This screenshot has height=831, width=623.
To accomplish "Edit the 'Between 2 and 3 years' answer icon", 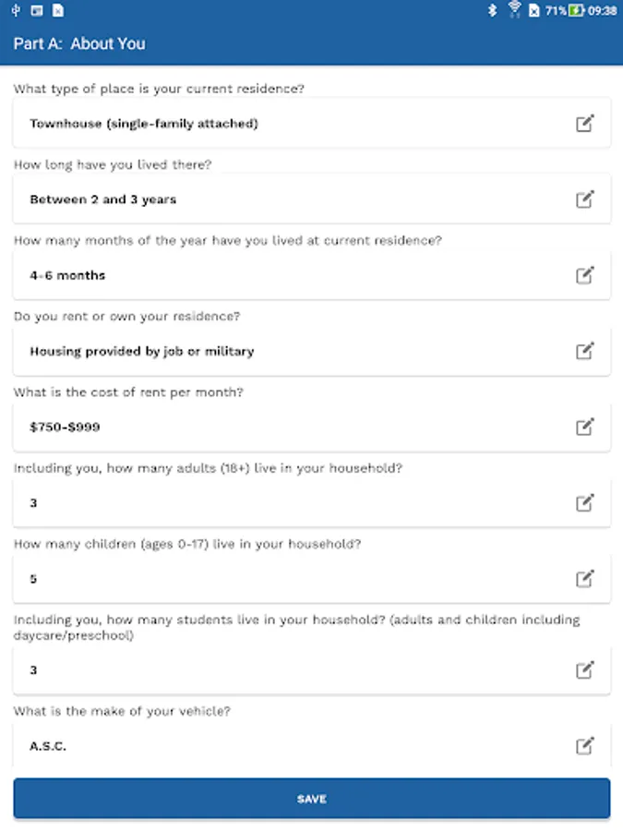I will (584, 199).
